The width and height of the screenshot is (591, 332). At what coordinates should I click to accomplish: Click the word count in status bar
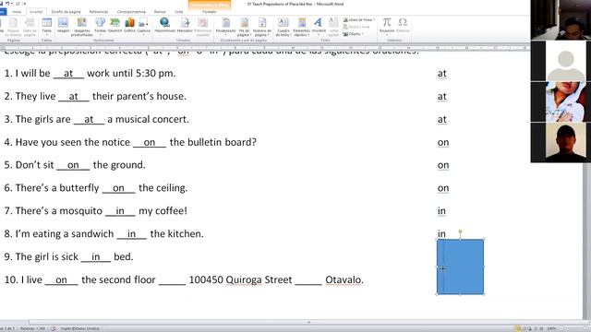pyautogui.click(x=32, y=328)
